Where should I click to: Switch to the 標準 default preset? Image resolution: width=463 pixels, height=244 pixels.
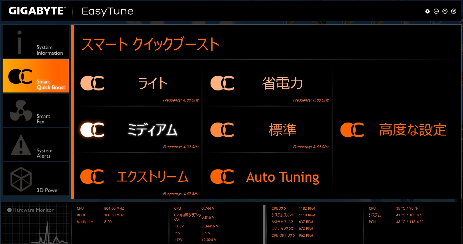[269, 130]
